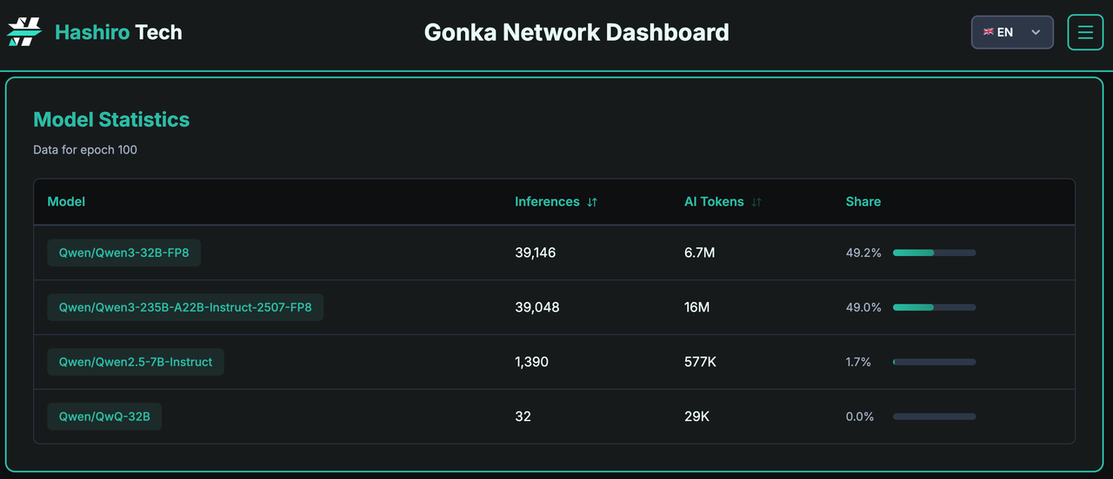Click the UK flag icon
1113x479 pixels.
pyautogui.click(x=989, y=32)
